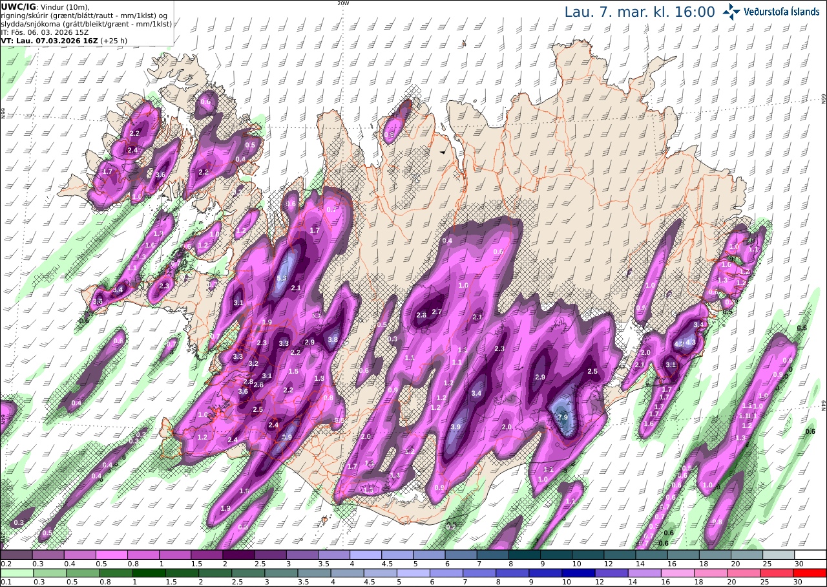
Task: Pick the 0.1 pale green swatch, lower legend
Action: coord(16,573)
